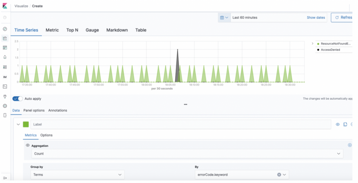Toggle the eye icon next to Aggregation
The width and height of the screenshot is (358, 183).
tap(28, 145)
